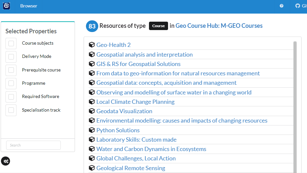Click the GitHub icon in header
Image resolution: width=307 pixels, height=173 pixels.
click(x=298, y=6)
